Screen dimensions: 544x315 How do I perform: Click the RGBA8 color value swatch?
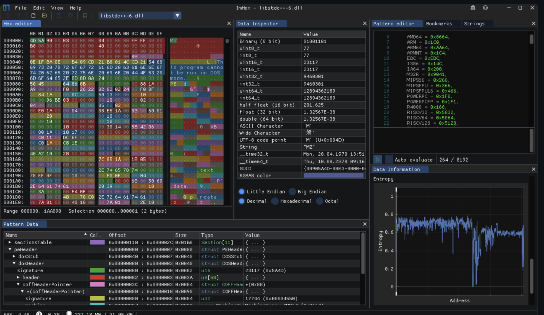pyautogui.click(x=333, y=175)
